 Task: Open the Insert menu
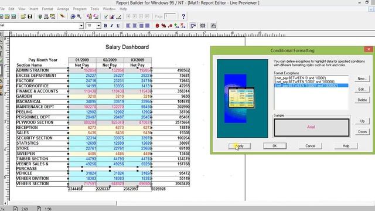pos(34,9)
